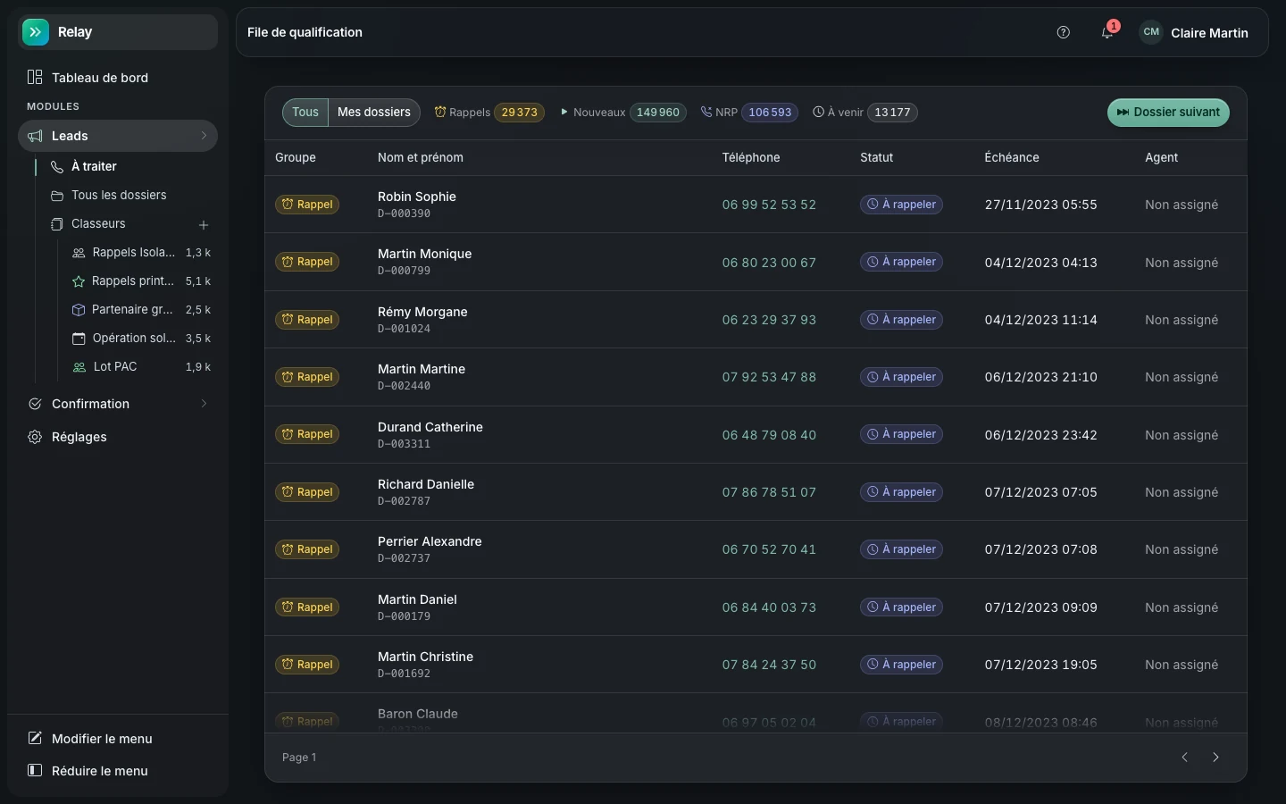Add a new classeur with plus icon
The image size is (1286, 804).
(x=204, y=225)
